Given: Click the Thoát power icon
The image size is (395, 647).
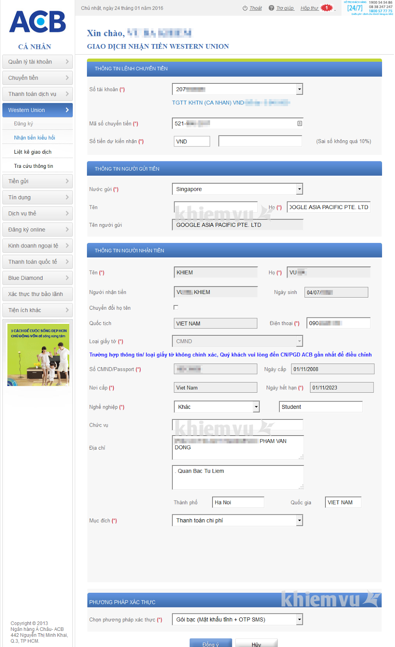Looking at the screenshot, I should (245, 8).
